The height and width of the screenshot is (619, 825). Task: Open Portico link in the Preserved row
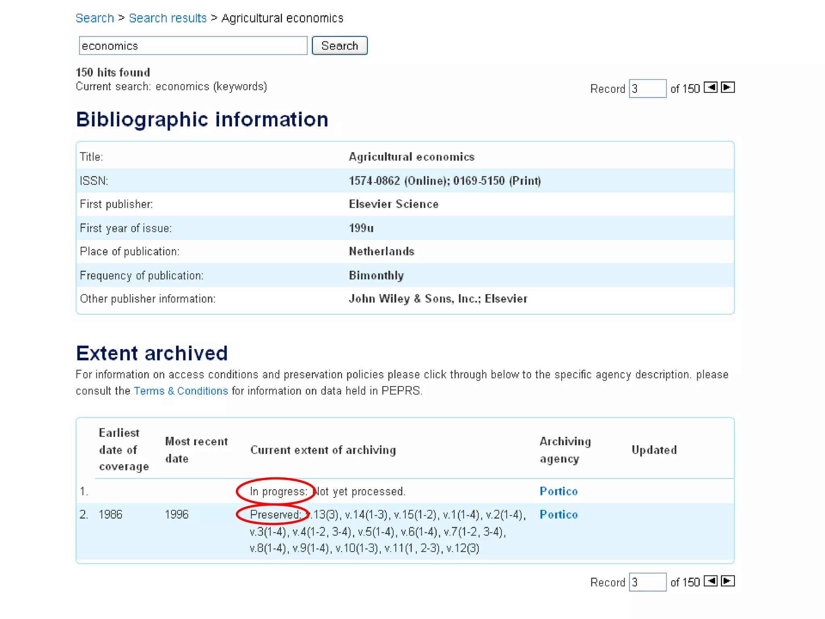click(x=558, y=514)
